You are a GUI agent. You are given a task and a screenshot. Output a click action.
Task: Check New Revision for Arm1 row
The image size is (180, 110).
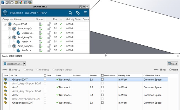(x=102, y=87)
